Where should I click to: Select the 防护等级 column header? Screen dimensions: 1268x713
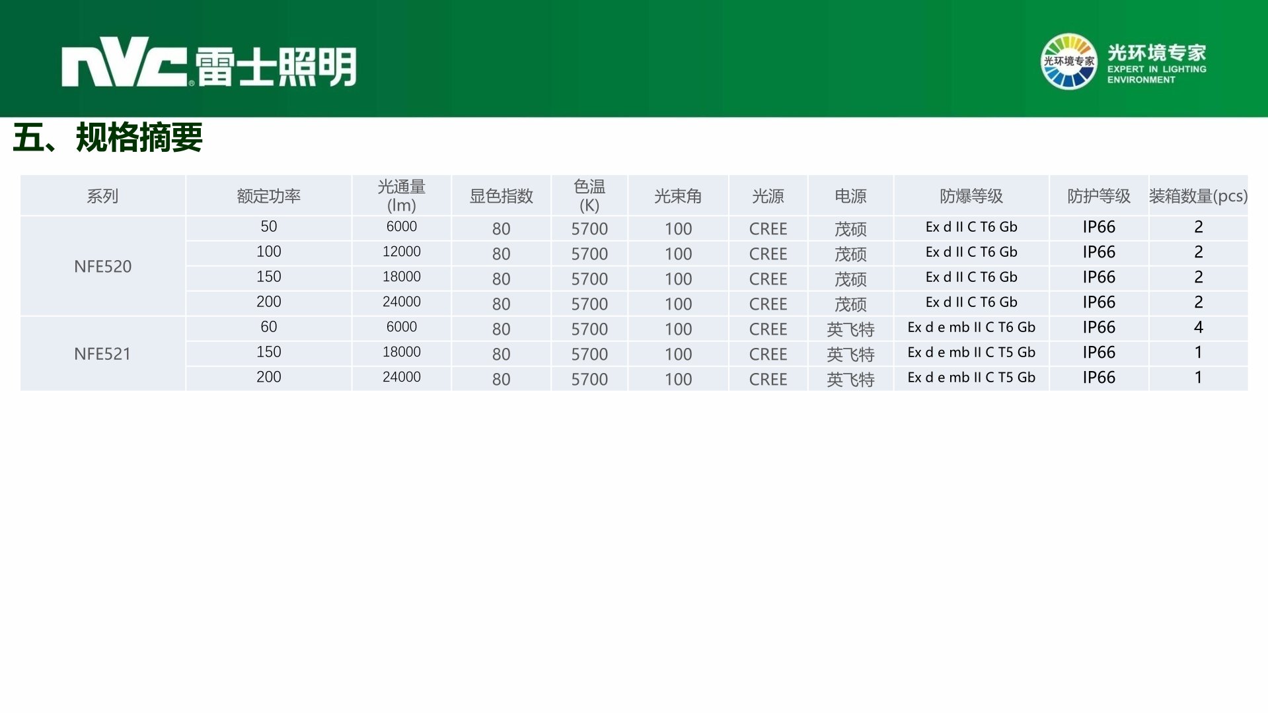[x=1098, y=196]
